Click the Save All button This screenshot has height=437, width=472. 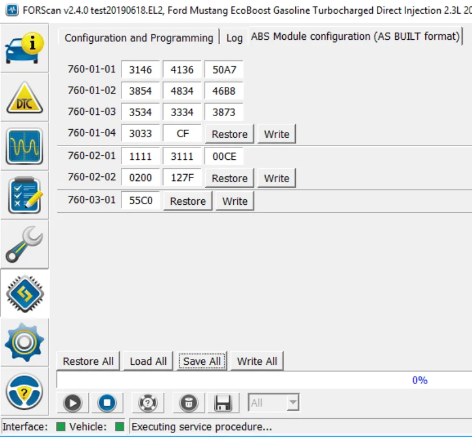pos(202,361)
